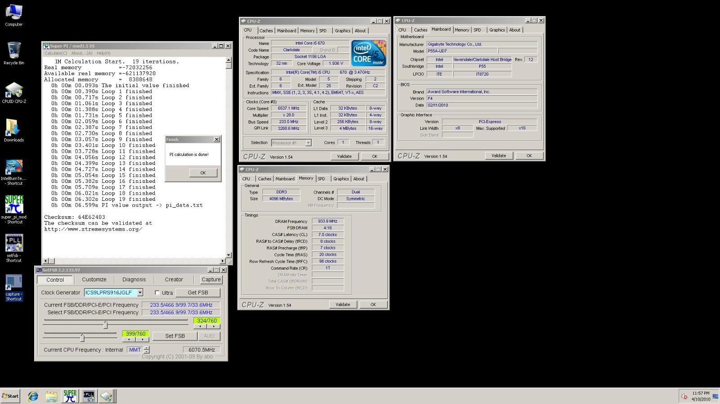
Task: Click the Intel Core i5 logo in CPU-Z
Action: (369, 53)
